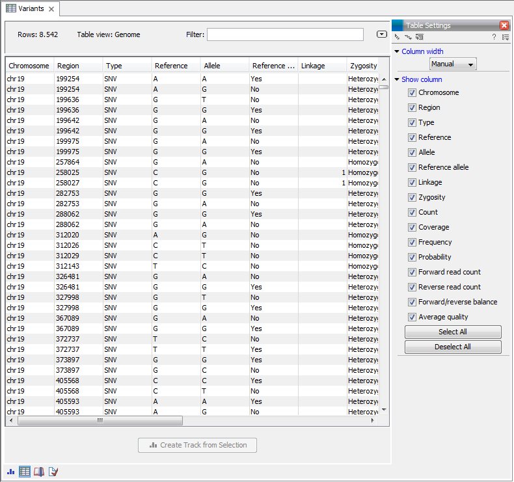Click the blue Table Settings panel header icon

coord(398,25)
